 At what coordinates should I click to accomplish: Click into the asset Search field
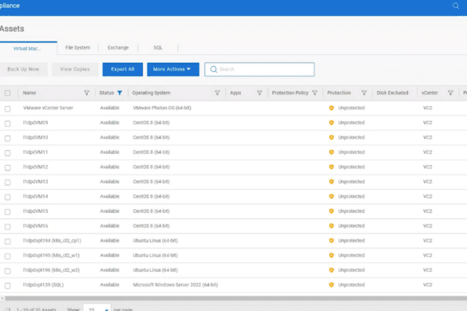(x=259, y=69)
